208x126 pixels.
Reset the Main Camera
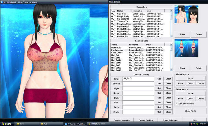click(x=190, y=78)
